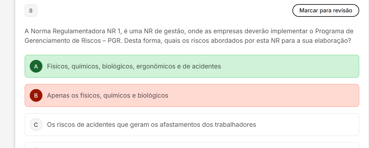Click the word trabalhadores in option C
The width and height of the screenshot is (369, 148).
click(x=235, y=125)
